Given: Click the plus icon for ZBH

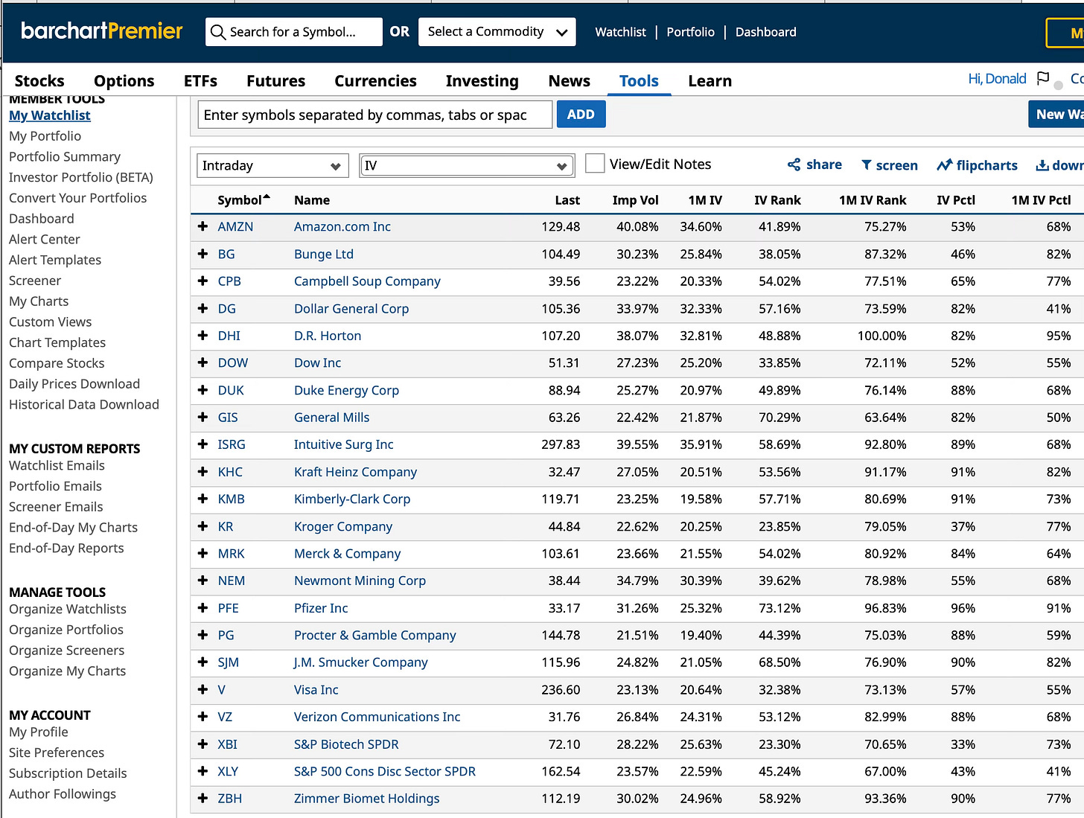Looking at the screenshot, I should (x=203, y=799).
